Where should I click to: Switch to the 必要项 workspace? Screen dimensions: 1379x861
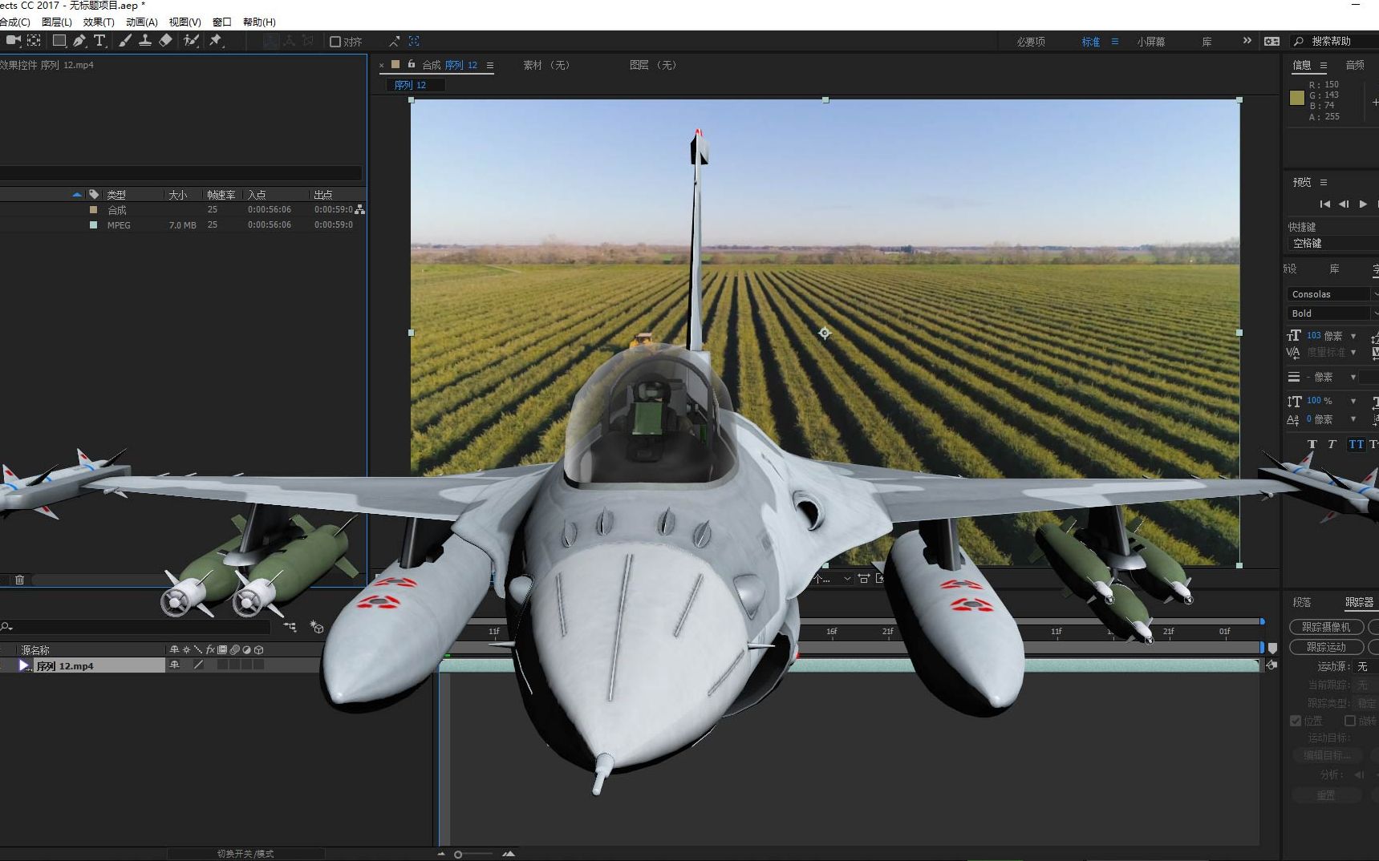pyautogui.click(x=1031, y=42)
